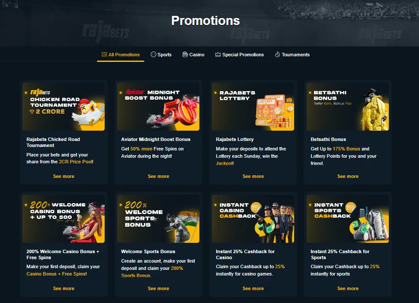The width and height of the screenshot is (419, 303).
Task: See more about Aviator Midnight Boost Bonus
Action: pos(158,176)
